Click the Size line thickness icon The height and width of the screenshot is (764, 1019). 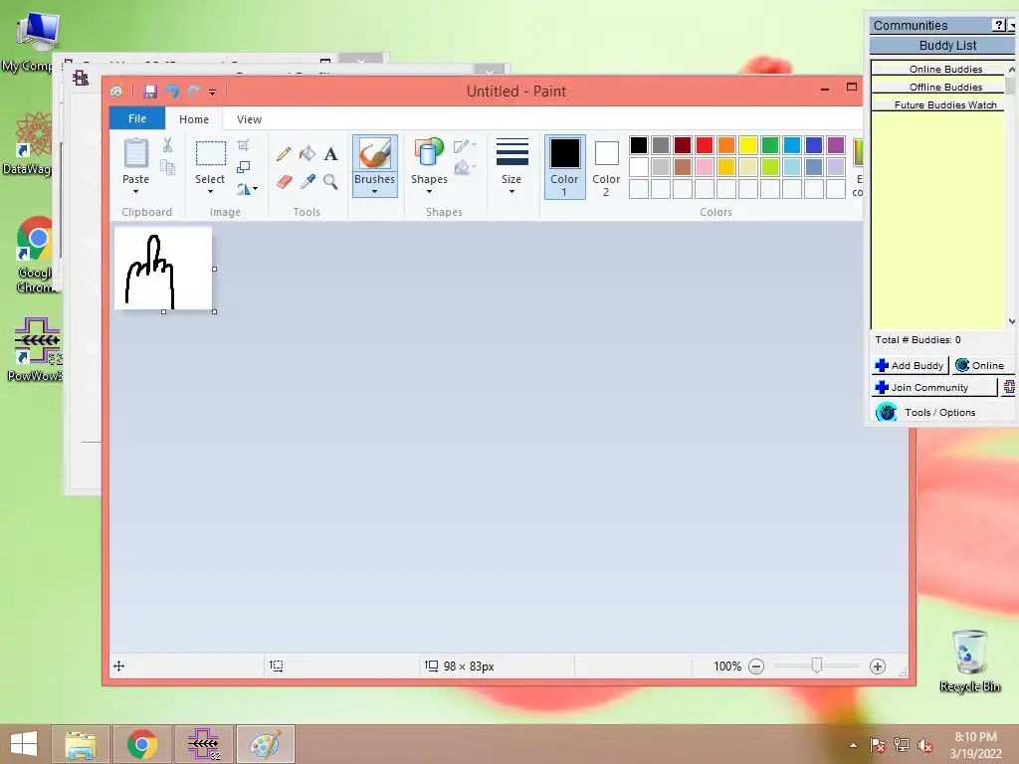pos(512,152)
